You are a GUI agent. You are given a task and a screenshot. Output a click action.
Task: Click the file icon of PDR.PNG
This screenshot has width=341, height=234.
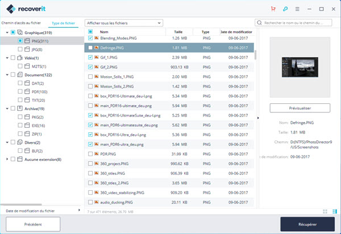point(97,154)
